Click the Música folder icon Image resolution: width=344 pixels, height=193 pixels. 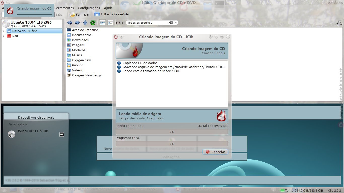coord(69,55)
